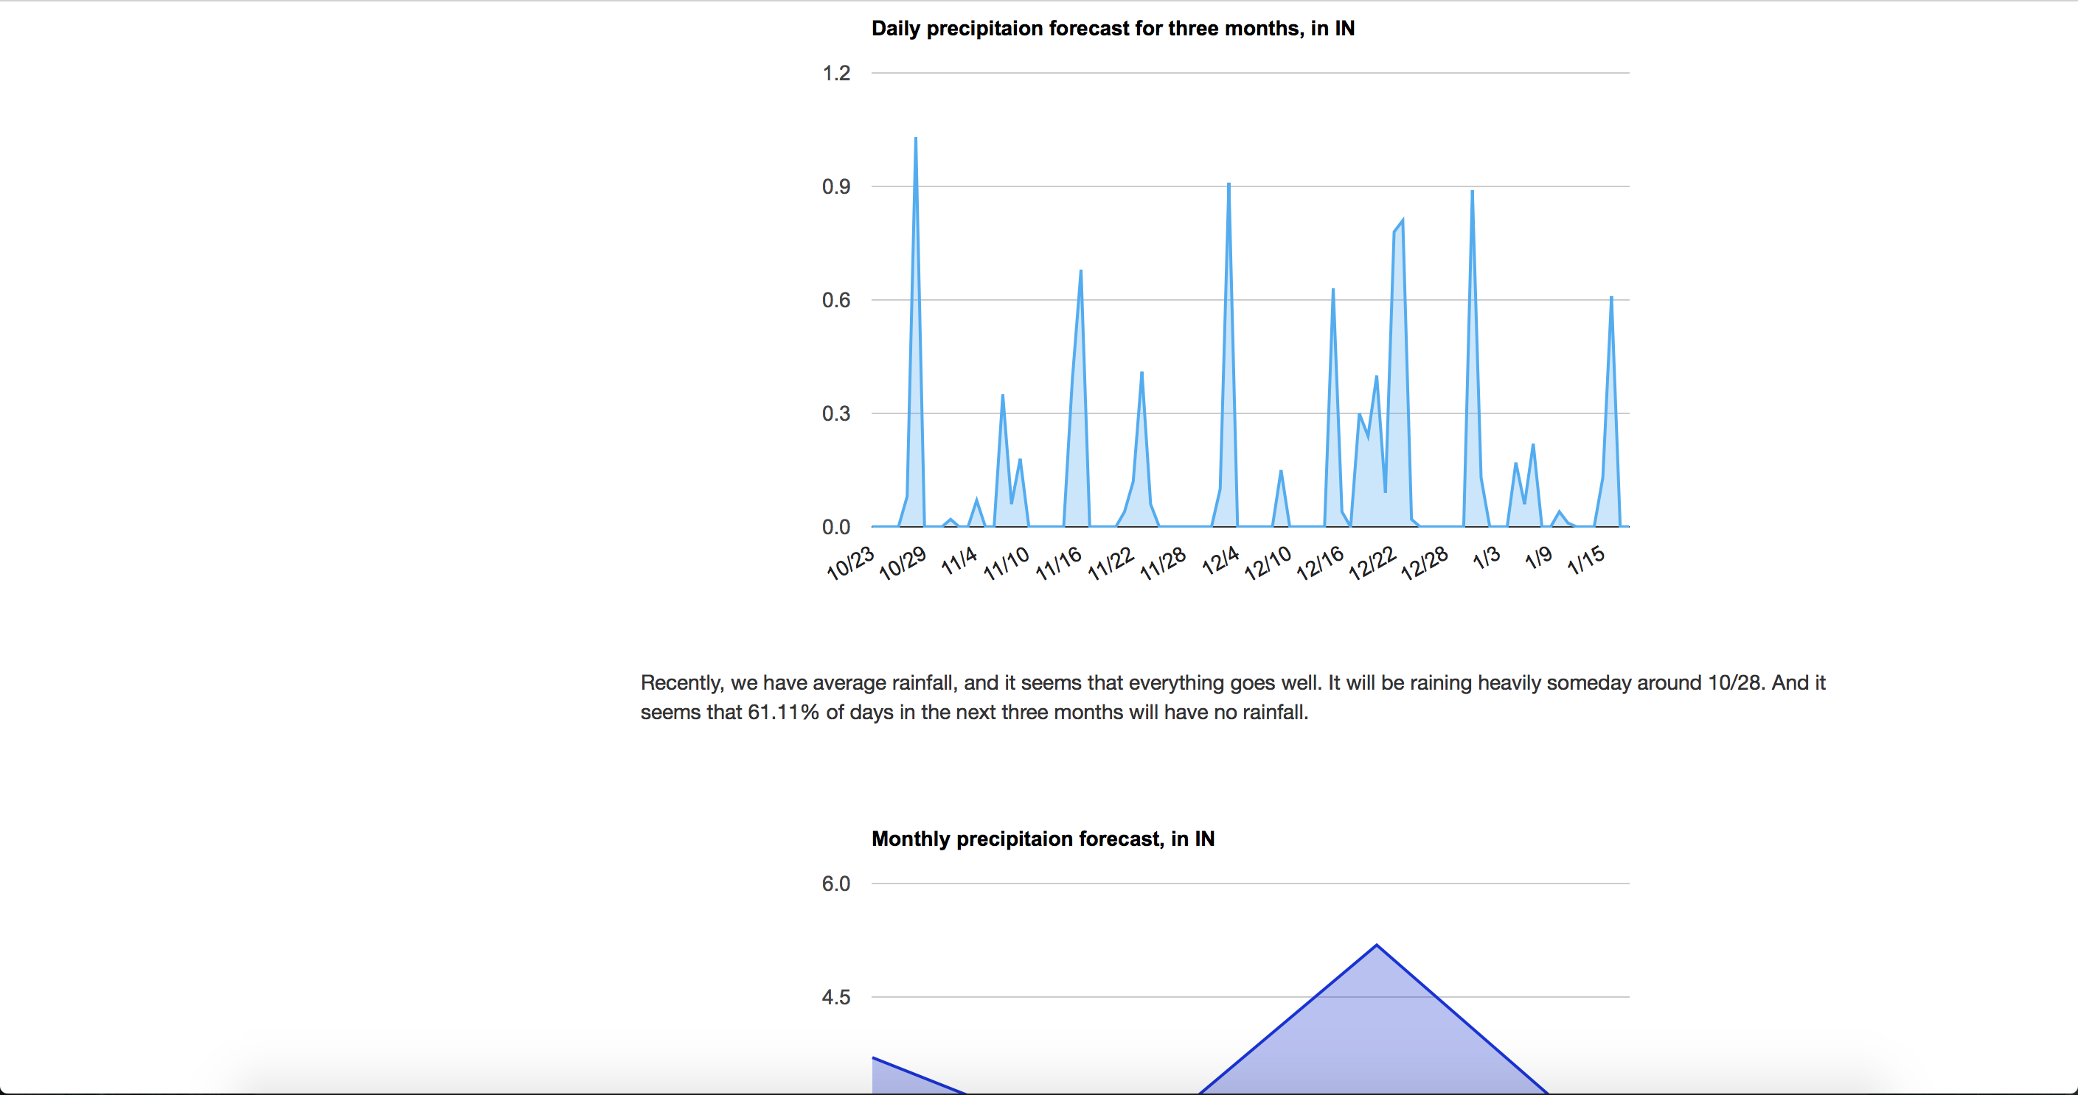Click the 6.0 label on monthly chart

point(835,884)
